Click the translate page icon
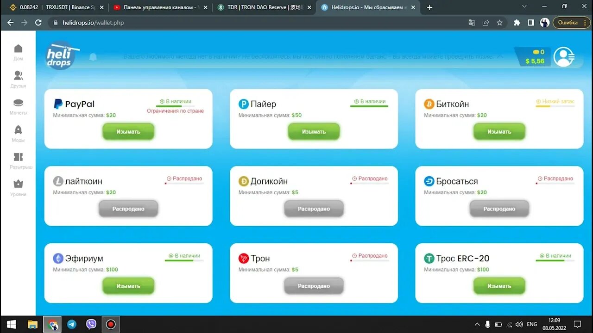This screenshot has width=593, height=333. (472, 23)
